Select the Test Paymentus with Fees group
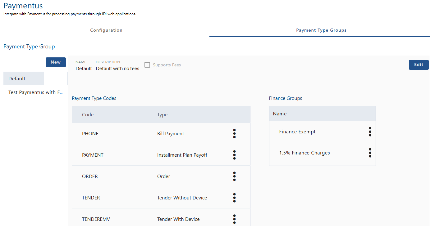 (x=36, y=92)
